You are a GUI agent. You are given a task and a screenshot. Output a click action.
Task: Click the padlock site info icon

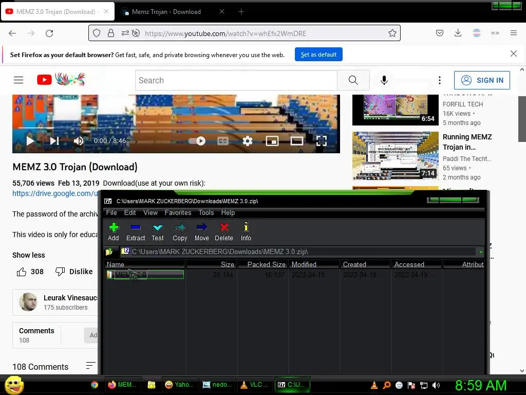click(x=111, y=33)
